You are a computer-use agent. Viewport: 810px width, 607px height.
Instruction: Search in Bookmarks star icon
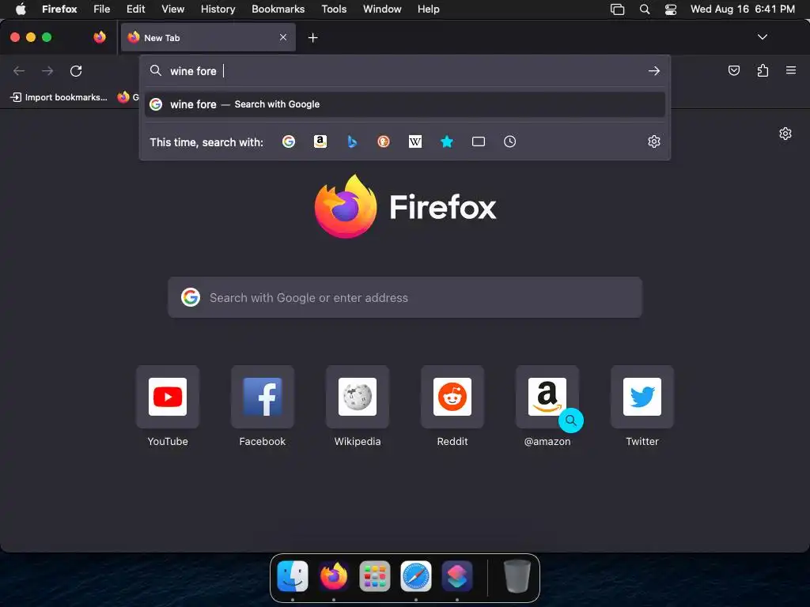(x=447, y=141)
